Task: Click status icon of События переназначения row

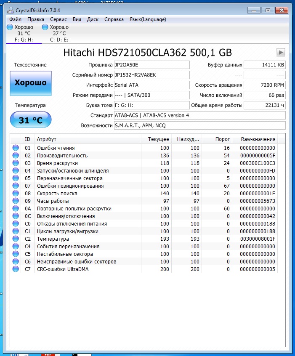Action: click(16, 246)
